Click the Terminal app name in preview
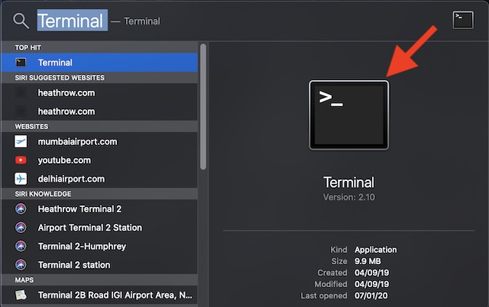Viewport: 489px width, 307px height. click(348, 183)
